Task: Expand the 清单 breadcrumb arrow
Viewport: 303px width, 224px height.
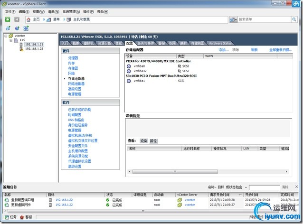Action: [64, 19]
